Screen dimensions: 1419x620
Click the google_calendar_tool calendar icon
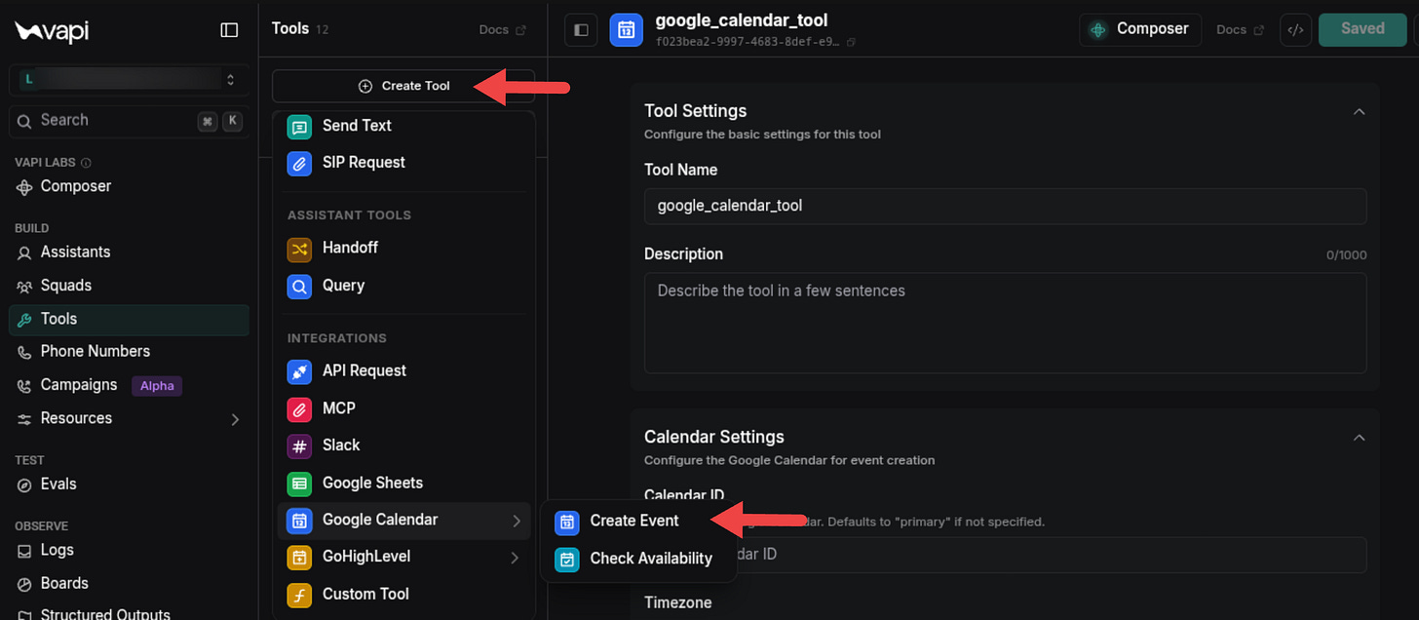click(x=626, y=30)
